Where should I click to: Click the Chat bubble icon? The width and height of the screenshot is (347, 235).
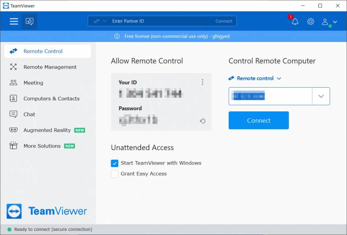click(x=13, y=114)
